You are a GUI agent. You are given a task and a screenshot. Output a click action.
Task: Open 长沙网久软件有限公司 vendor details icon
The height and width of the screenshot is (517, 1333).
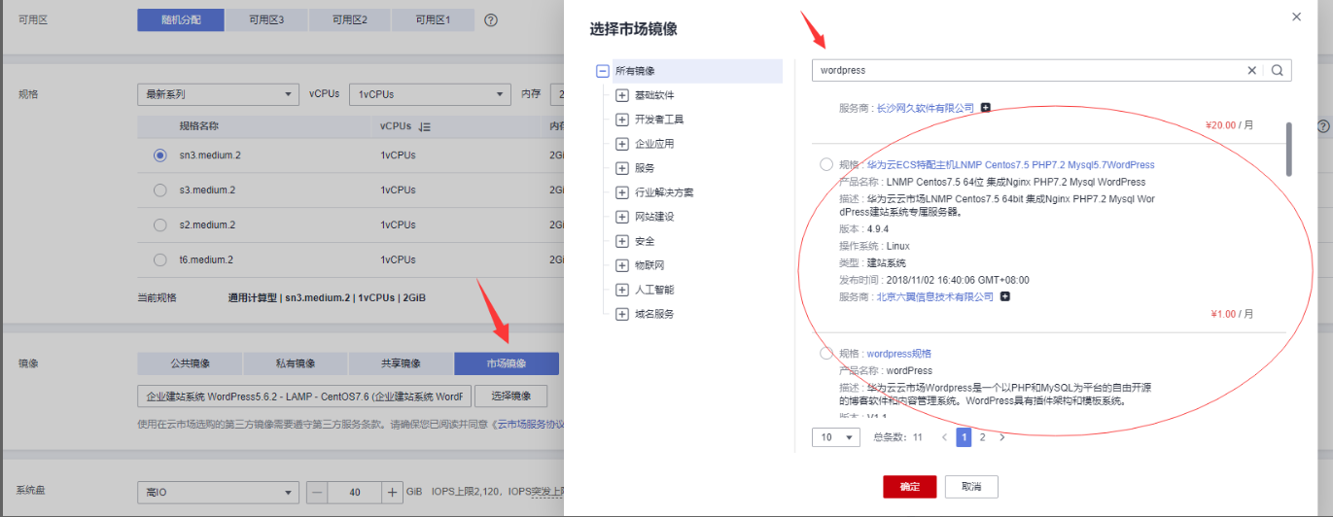click(985, 108)
